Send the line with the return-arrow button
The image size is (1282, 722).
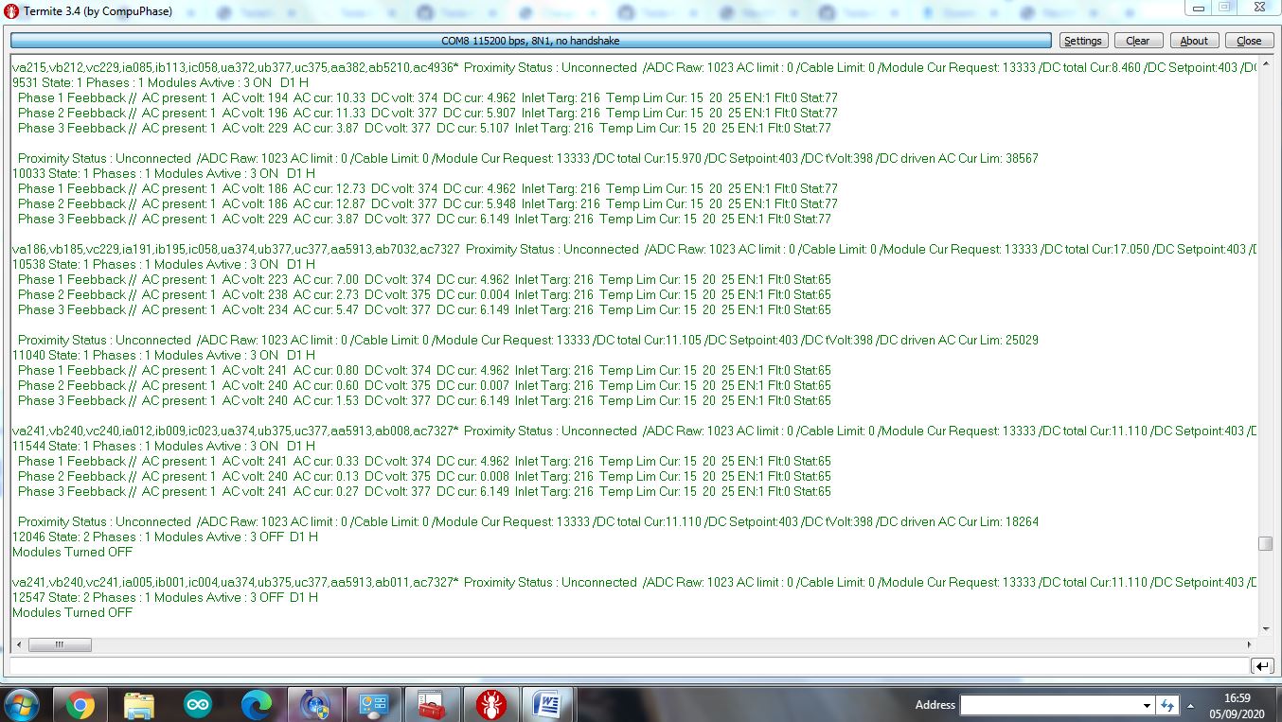coord(1262,666)
